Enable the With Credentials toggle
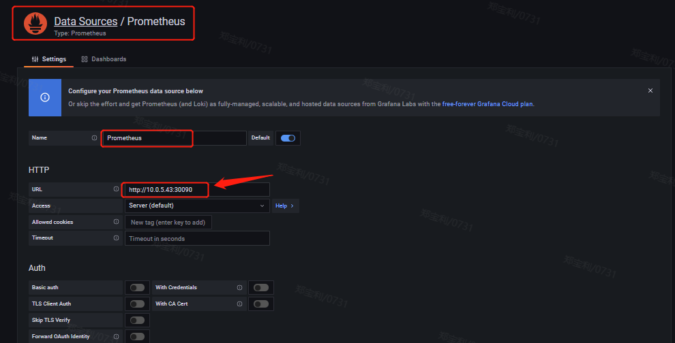 coord(261,288)
